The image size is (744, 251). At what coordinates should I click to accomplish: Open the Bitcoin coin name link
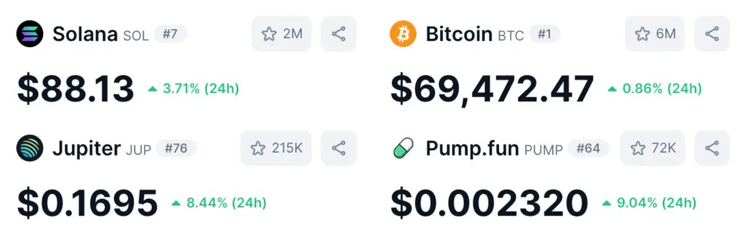click(x=459, y=33)
